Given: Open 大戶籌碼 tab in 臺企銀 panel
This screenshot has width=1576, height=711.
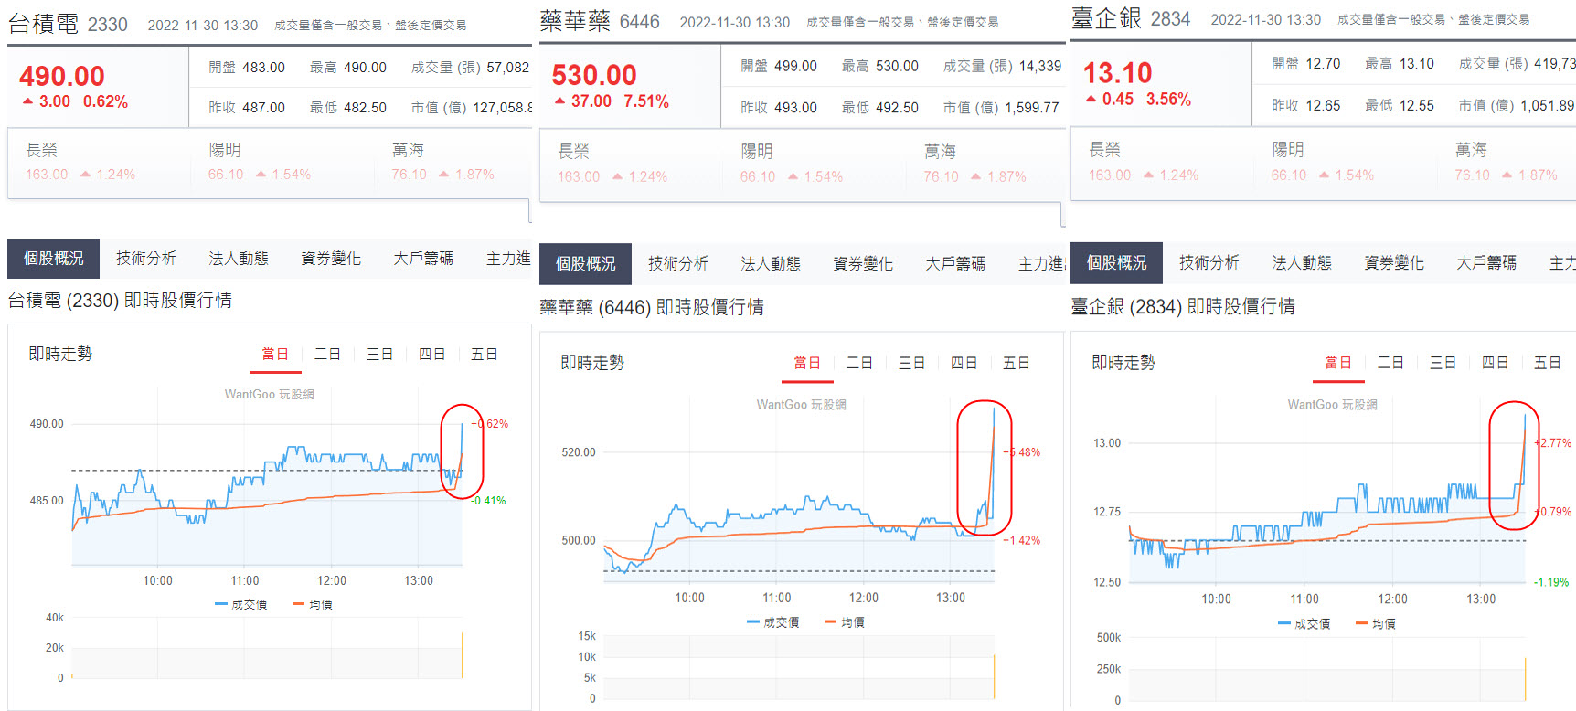Looking at the screenshot, I should [1485, 263].
